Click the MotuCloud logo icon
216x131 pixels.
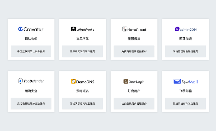pos(125,29)
